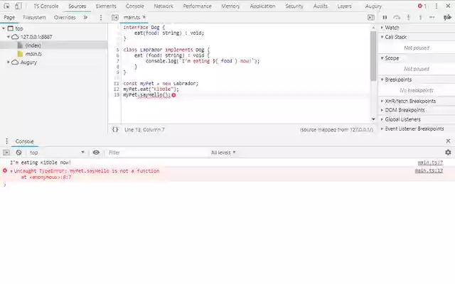Switch to the TS Console tab

[x=45, y=6]
